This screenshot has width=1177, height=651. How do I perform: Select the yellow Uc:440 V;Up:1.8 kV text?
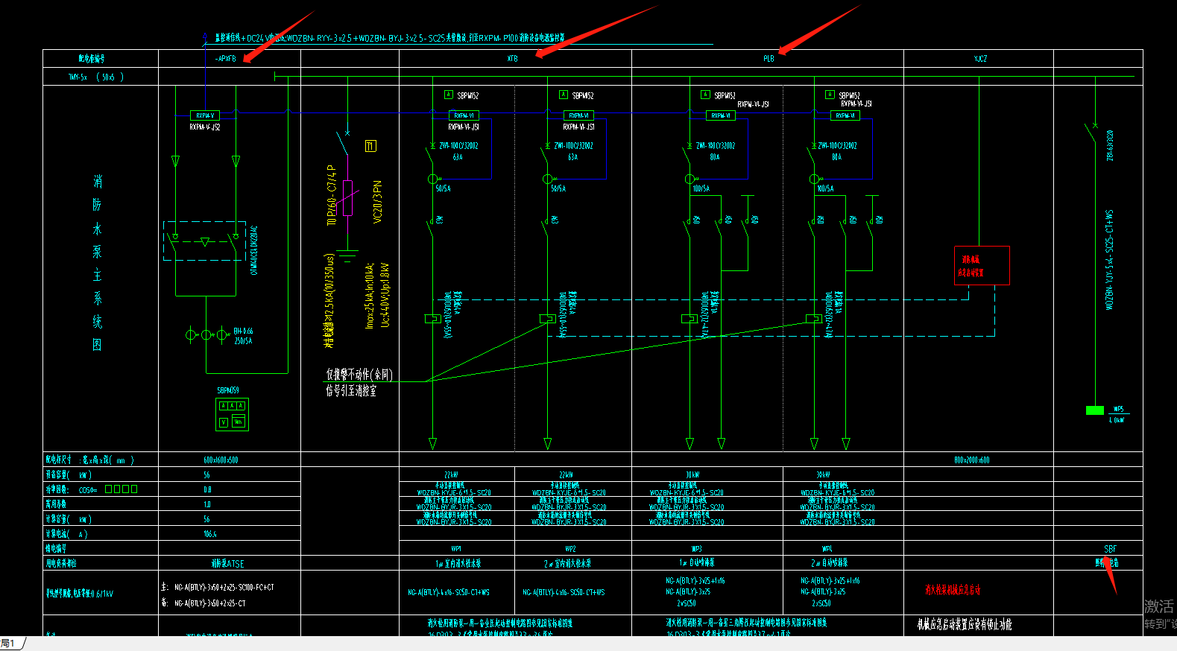coord(385,295)
